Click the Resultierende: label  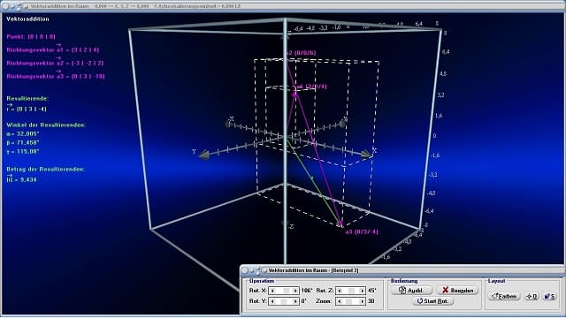coord(27,98)
